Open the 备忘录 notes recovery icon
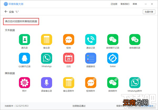 click(47, 40)
